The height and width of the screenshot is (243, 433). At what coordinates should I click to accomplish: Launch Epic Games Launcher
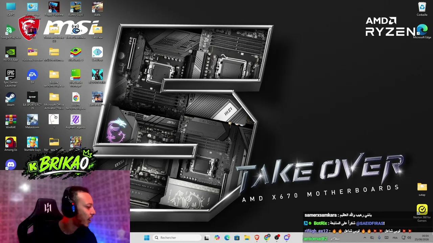[x=11, y=78]
